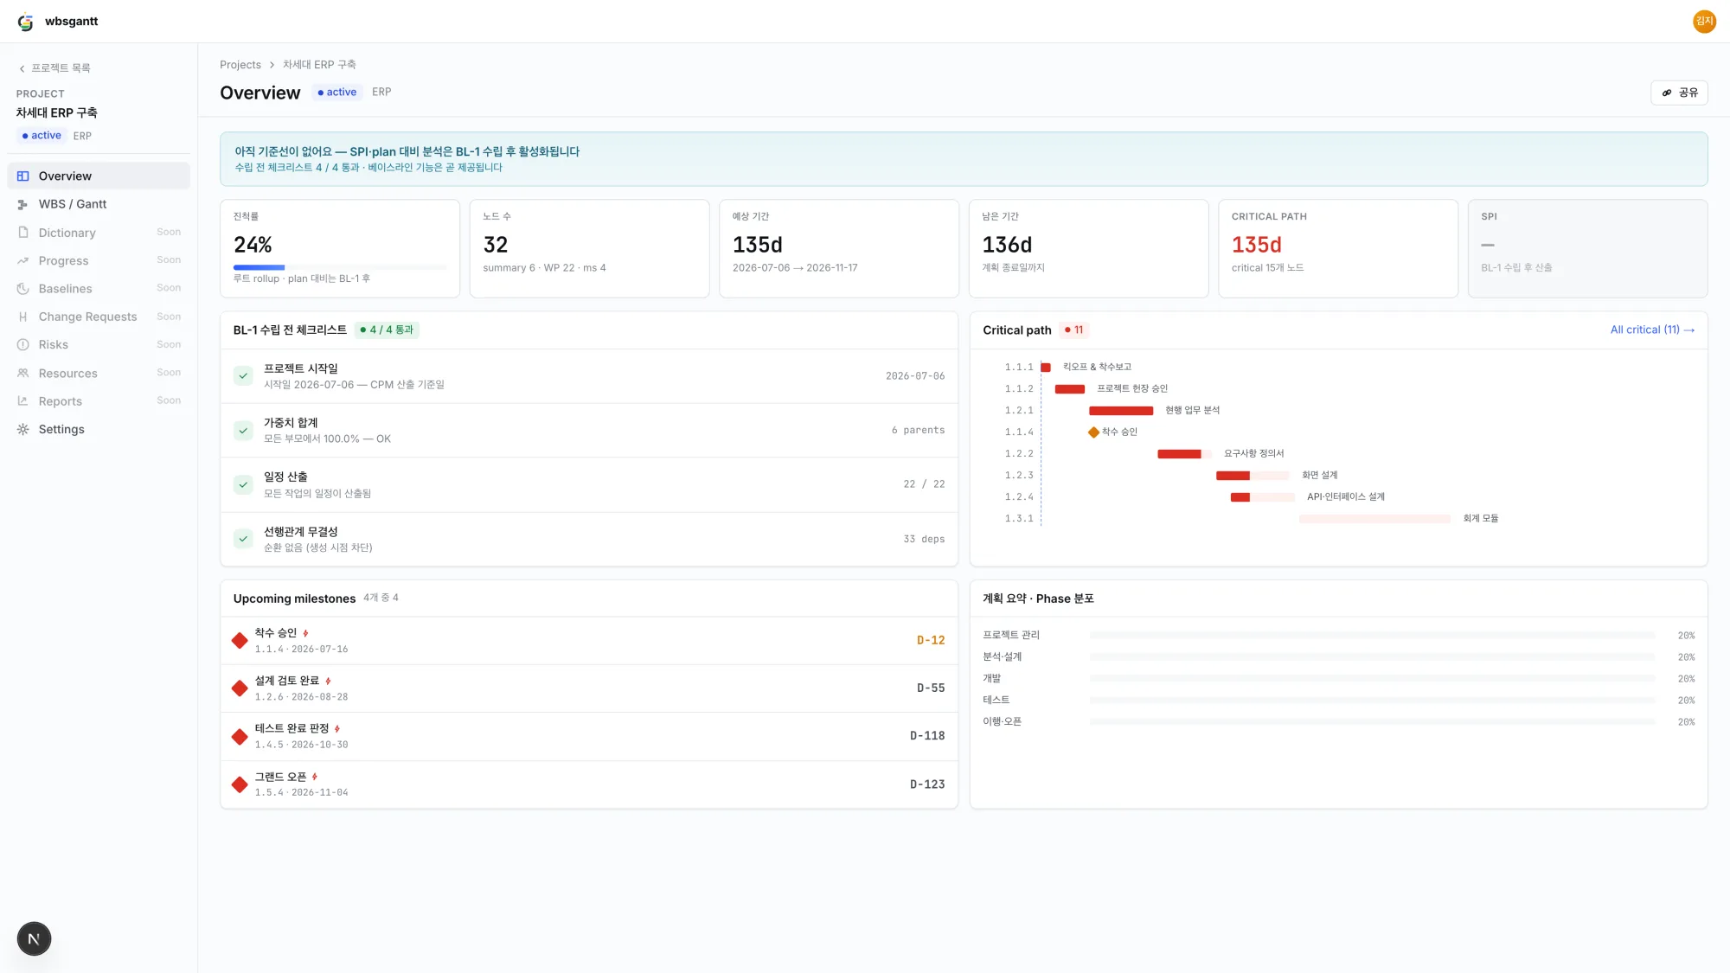Select Baselines in the sidebar
Viewport: 1730px width, 973px height.
click(99, 289)
